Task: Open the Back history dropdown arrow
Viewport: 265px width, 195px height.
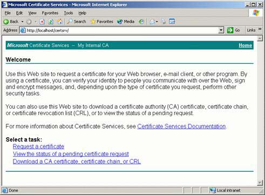Action: point(22,22)
